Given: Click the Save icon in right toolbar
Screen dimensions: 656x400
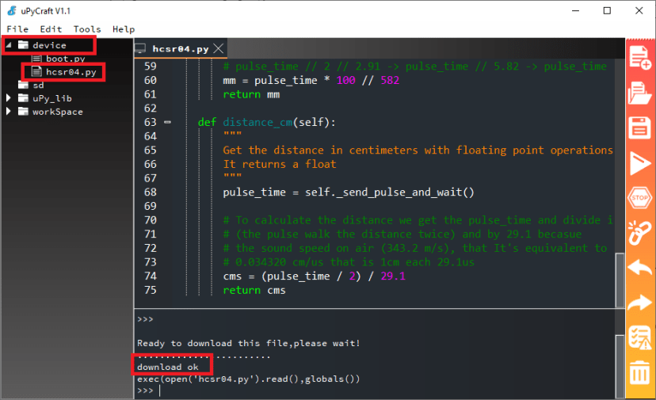Looking at the screenshot, I should (639, 128).
